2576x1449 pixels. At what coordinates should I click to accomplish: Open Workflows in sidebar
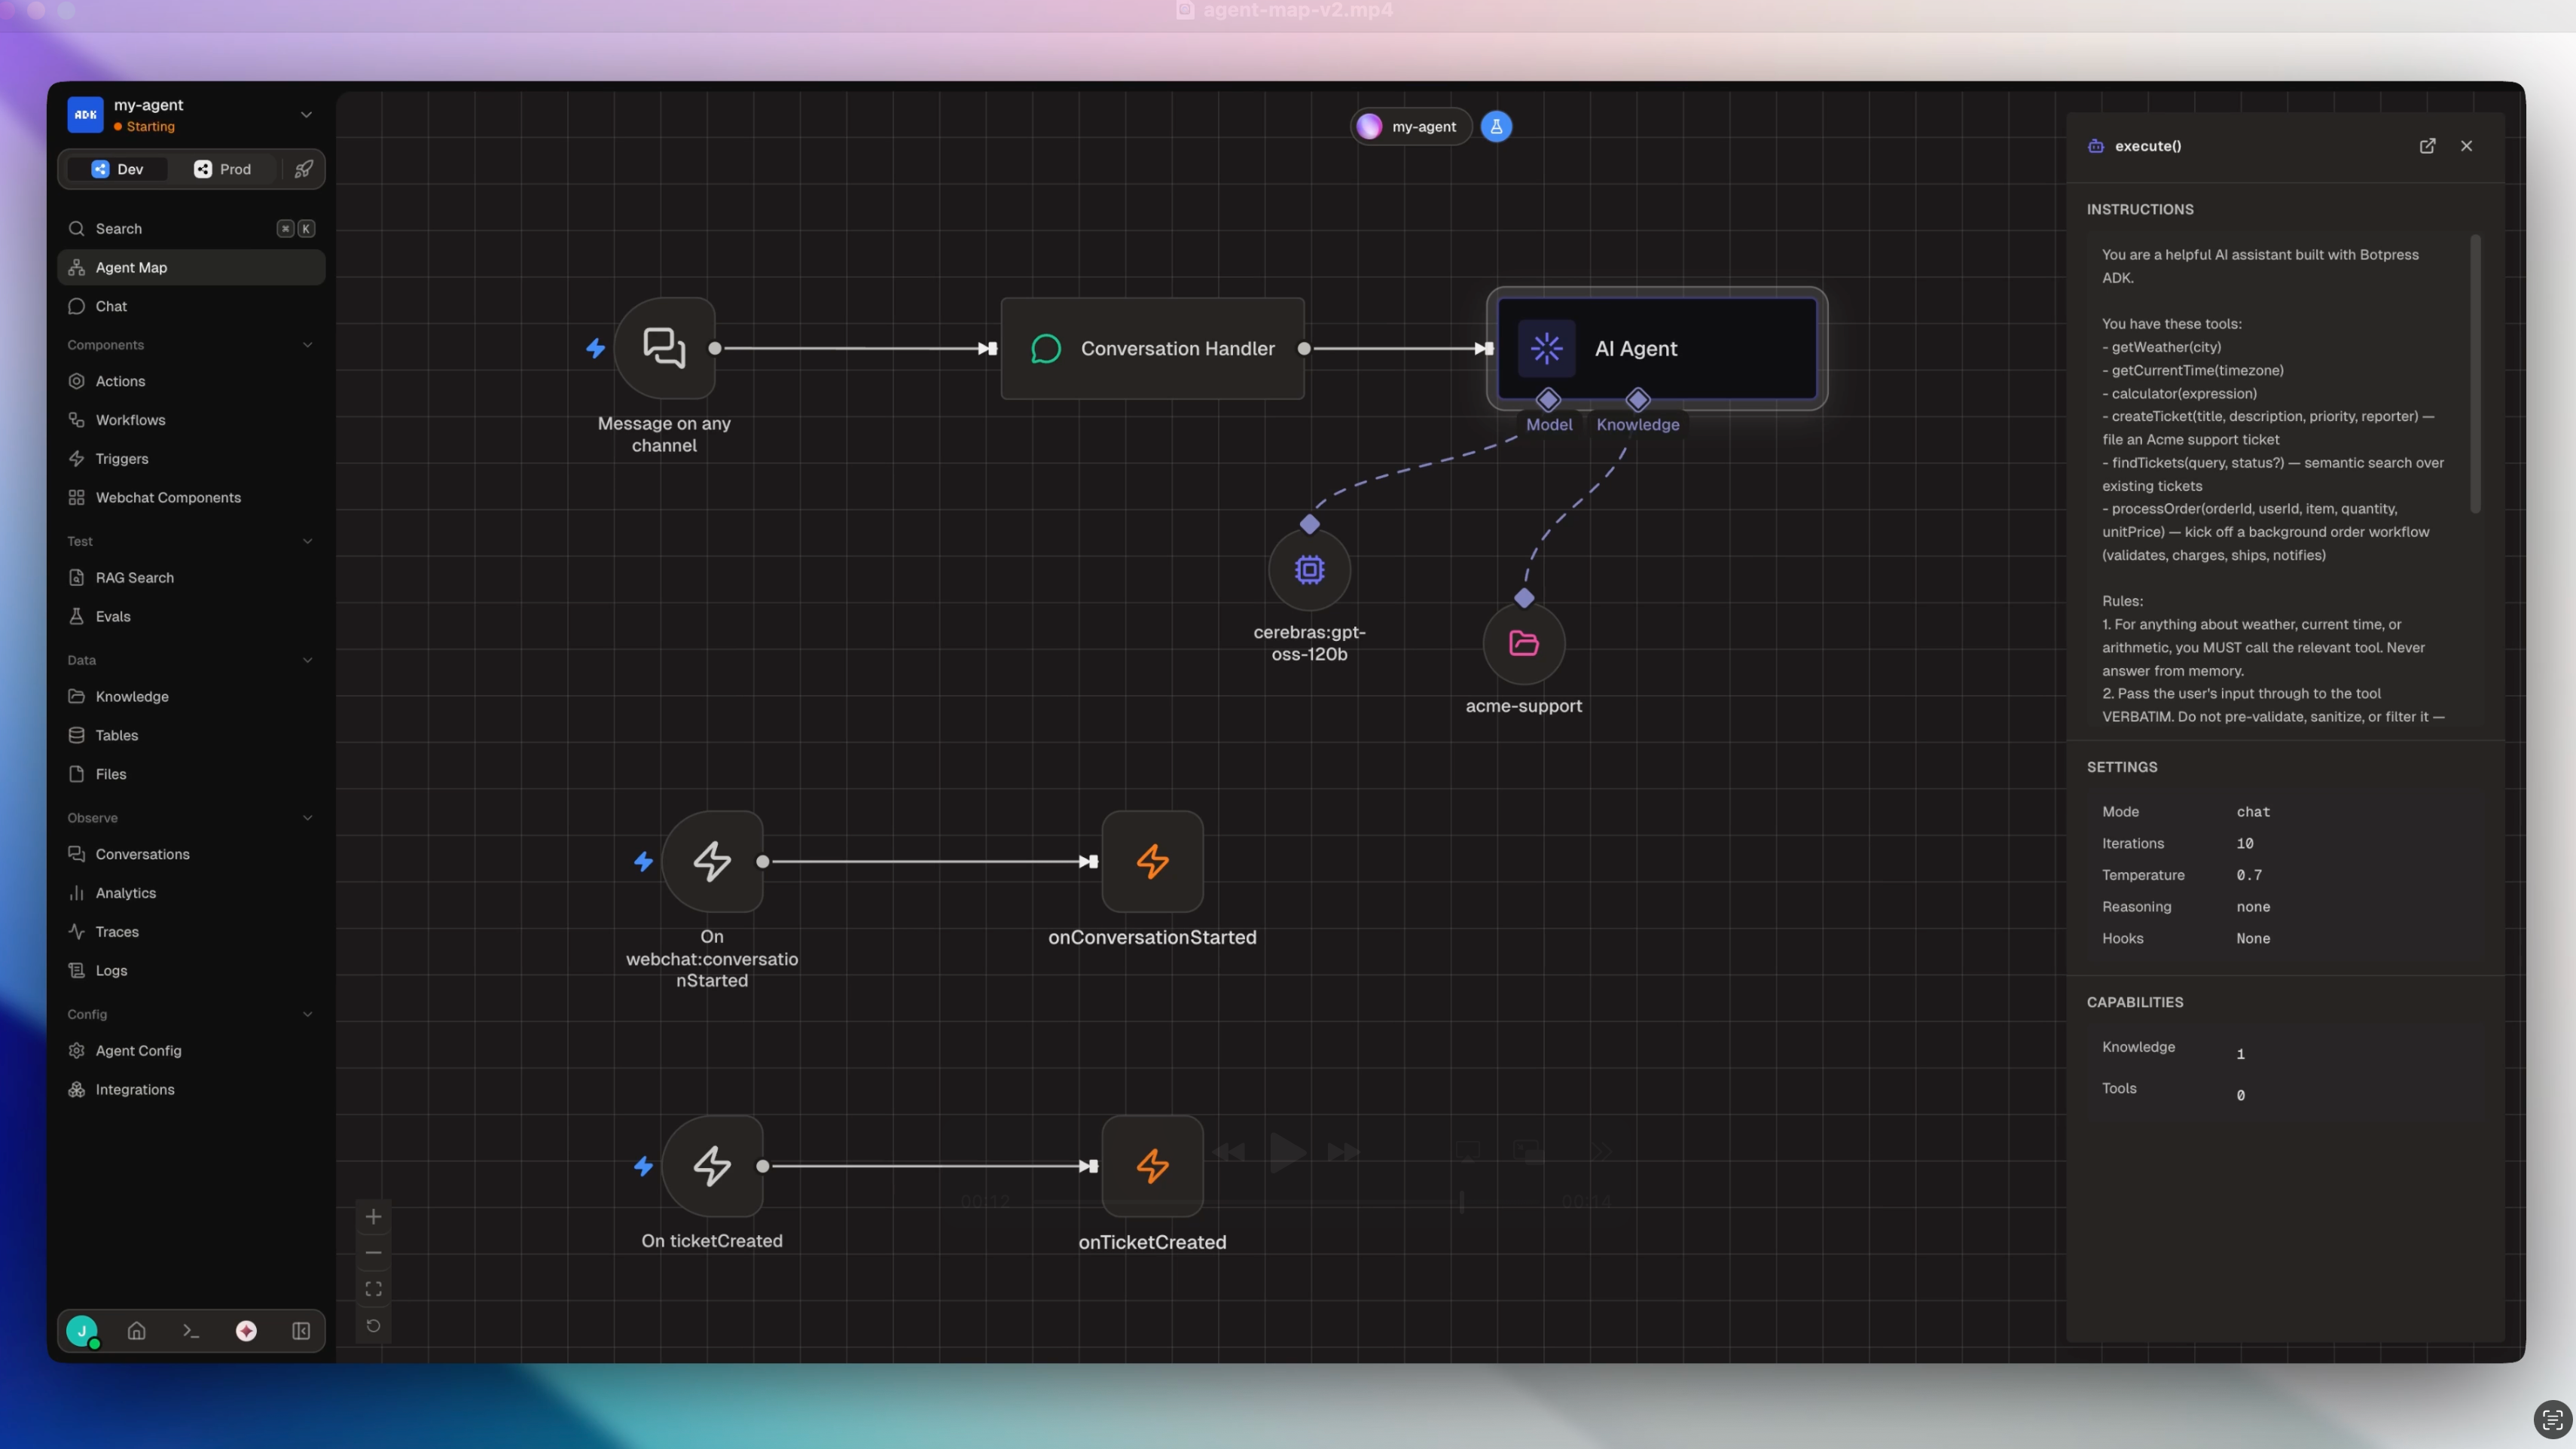[191, 421]
